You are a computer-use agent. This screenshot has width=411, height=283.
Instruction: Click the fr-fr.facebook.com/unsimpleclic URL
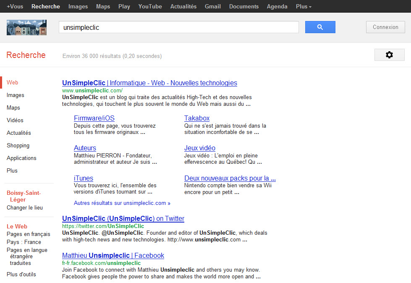[x=101, y=263]
